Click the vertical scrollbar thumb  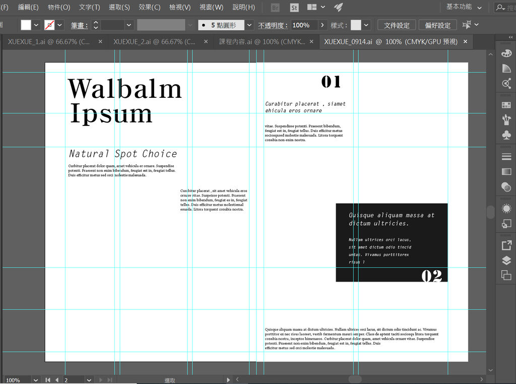click(x=490, y=212)
